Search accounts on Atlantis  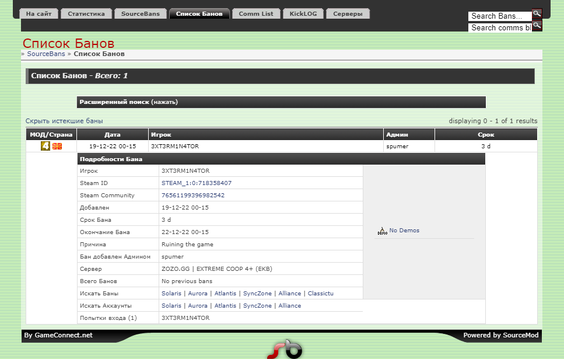coord(225,305)
